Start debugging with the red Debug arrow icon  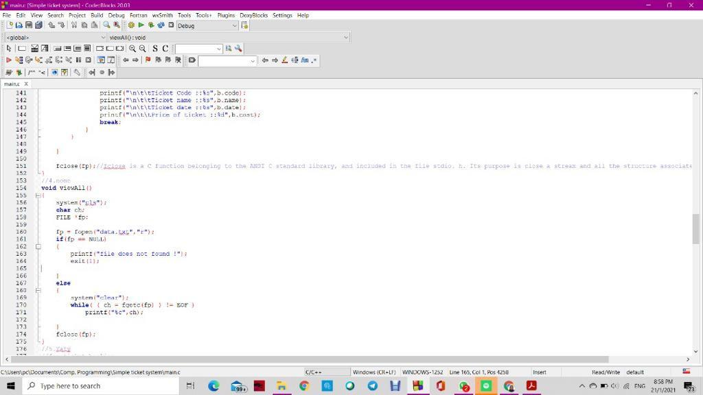click(x=9, y=60)
